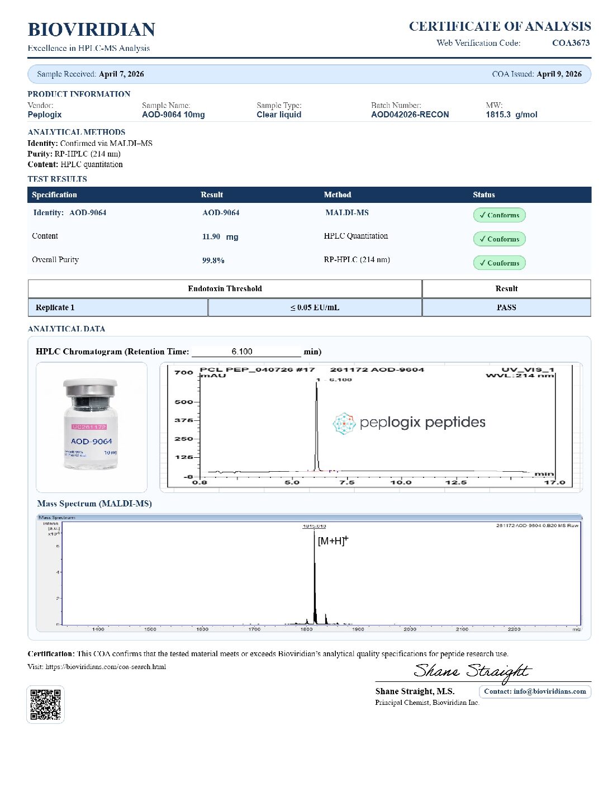Select the endotoxin PASS result cell
608x787 pixels.
pyautogui.click(x=506, y=307)
